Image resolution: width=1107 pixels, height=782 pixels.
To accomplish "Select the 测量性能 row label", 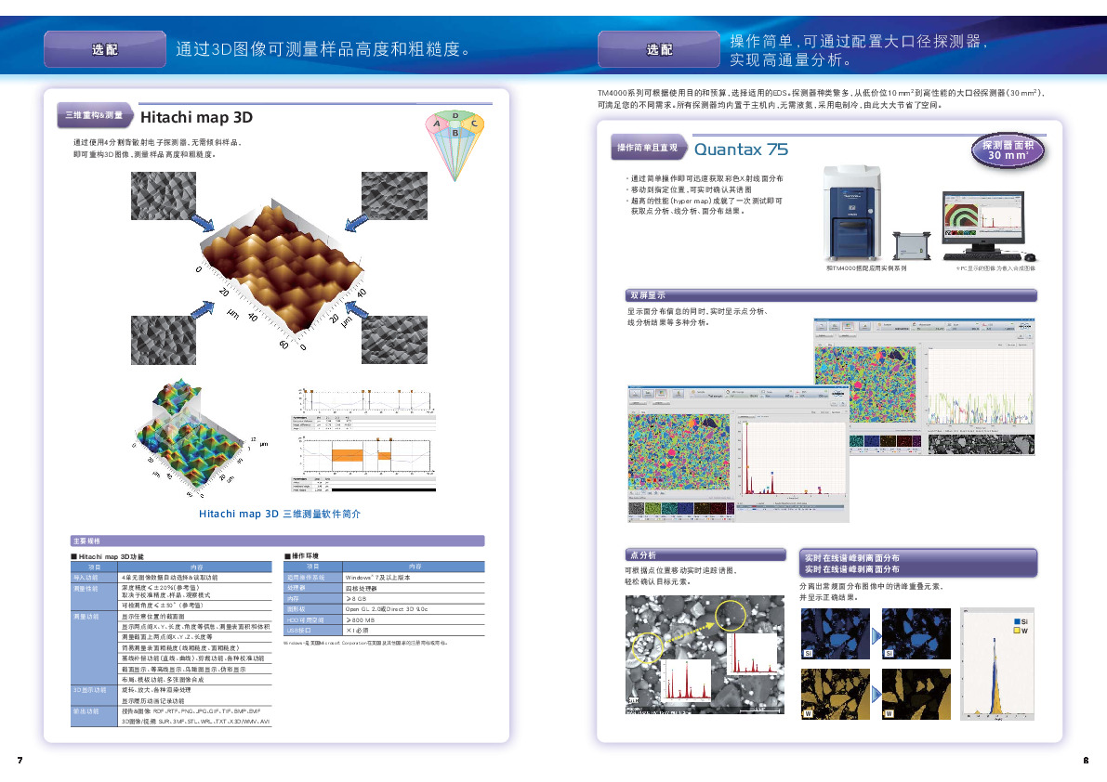I will click(x=93, y=596).
